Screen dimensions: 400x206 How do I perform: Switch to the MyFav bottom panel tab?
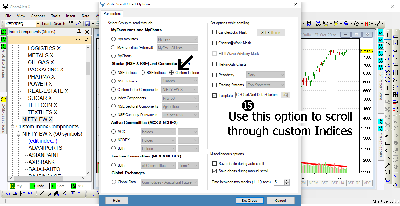18,186
